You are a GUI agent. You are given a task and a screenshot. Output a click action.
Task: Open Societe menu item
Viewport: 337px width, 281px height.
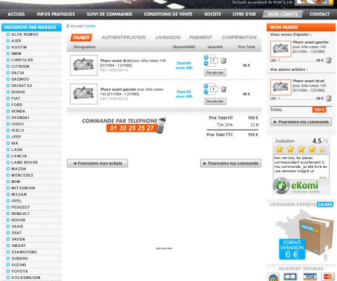tap(213, 14)
